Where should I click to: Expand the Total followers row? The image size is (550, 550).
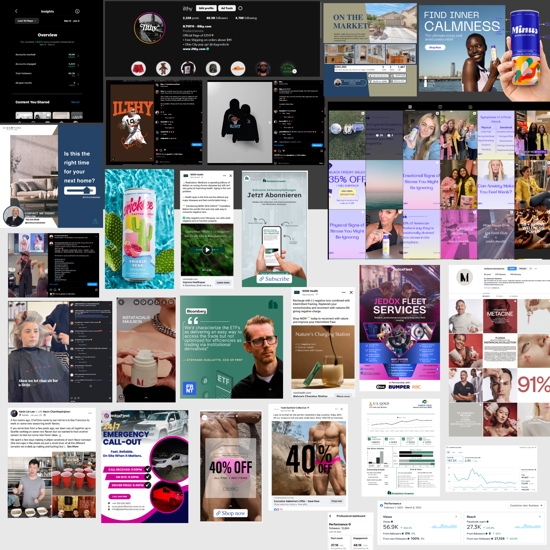click(48, 74)
